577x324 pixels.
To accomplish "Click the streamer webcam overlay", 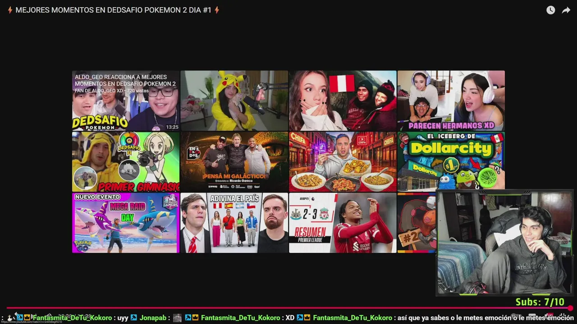I will click(x=504, y=243).
